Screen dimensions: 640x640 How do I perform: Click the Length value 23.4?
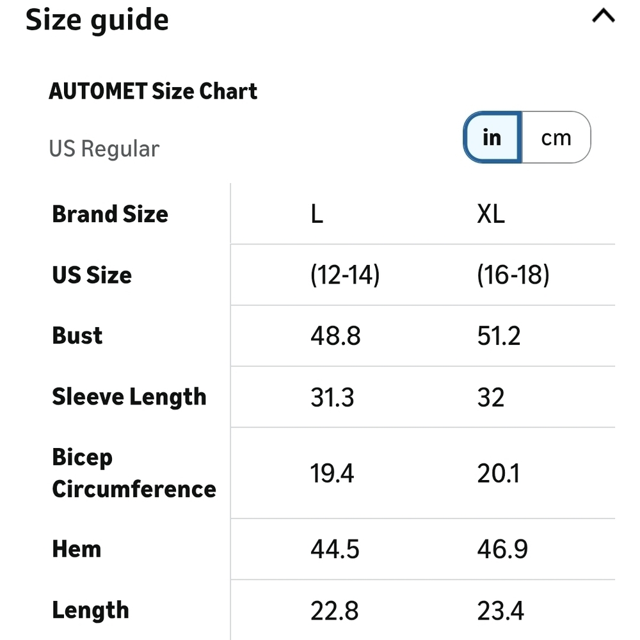[500, 611]
